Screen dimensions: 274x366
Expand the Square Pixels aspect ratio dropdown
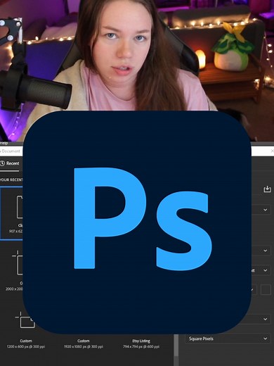[x=228, y=339]
